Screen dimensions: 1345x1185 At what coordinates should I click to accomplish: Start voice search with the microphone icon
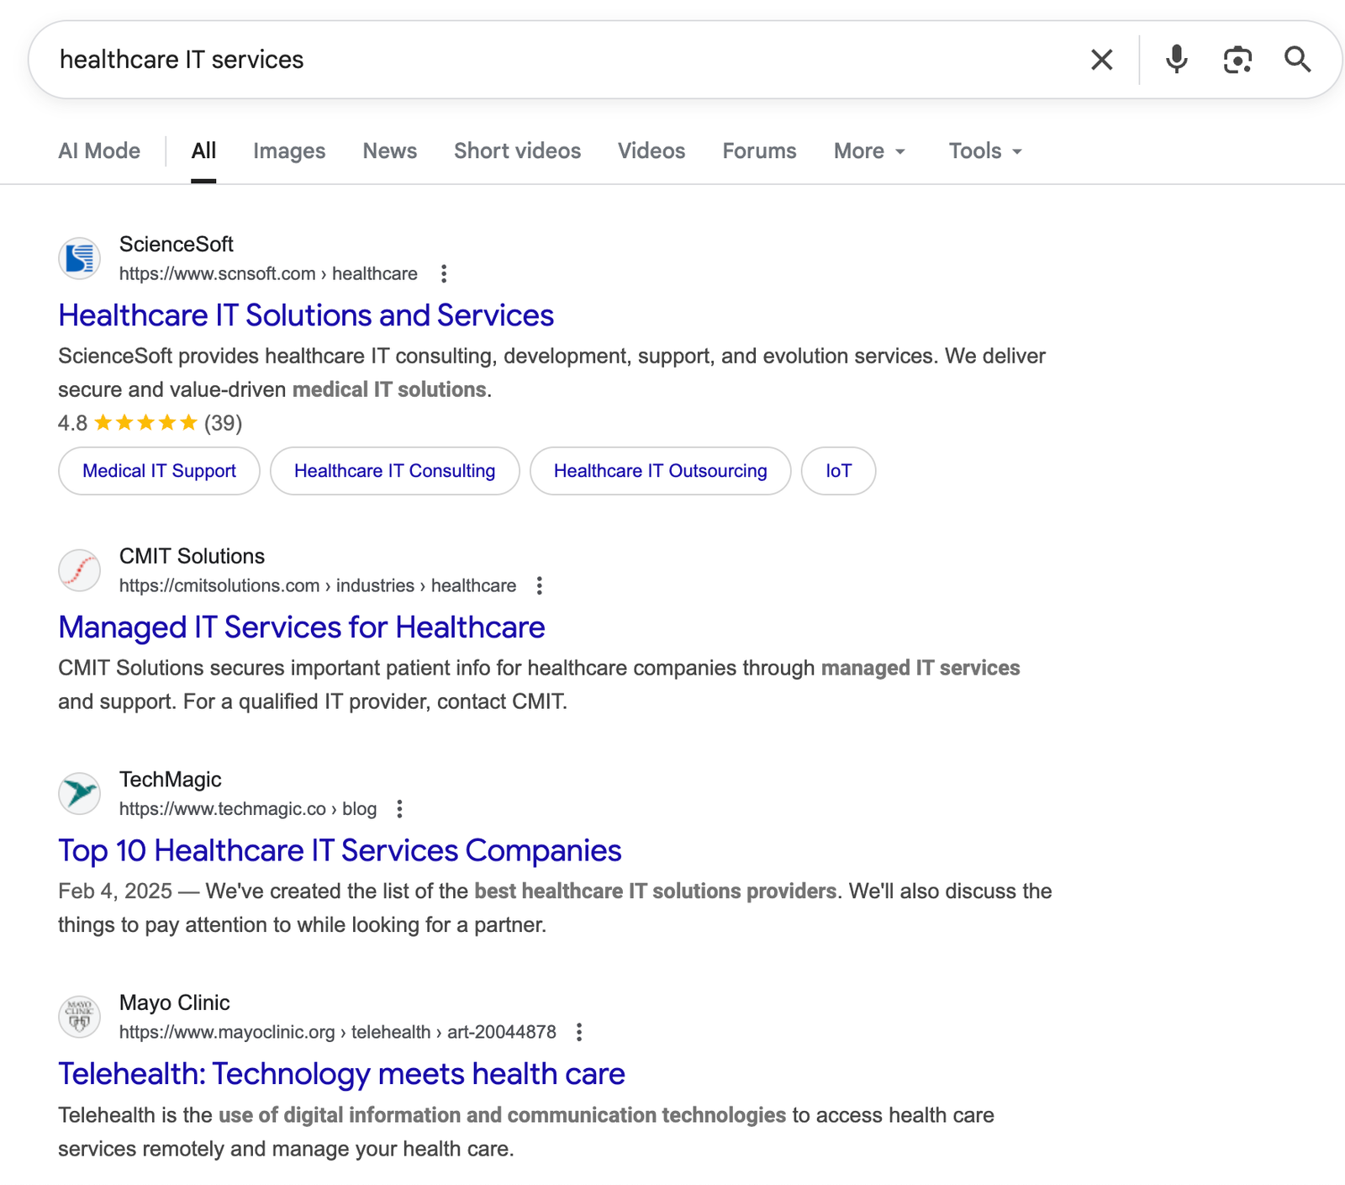coord(1177,60)
